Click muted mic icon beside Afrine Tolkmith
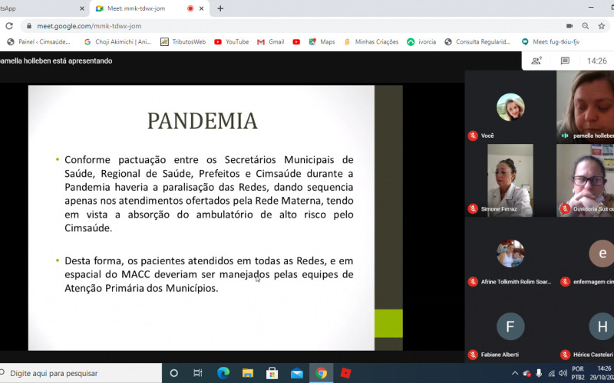This screenshot has height=383, width=614. pyautogui.click(x=473, y=281)
